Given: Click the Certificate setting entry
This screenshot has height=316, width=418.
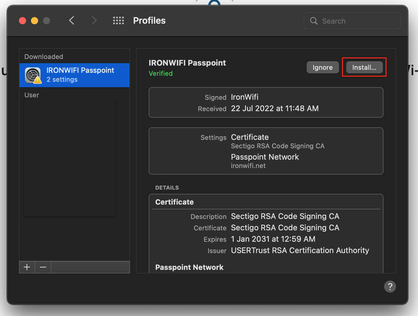Looking at the screenshot, I should click(x=250, y=137).
